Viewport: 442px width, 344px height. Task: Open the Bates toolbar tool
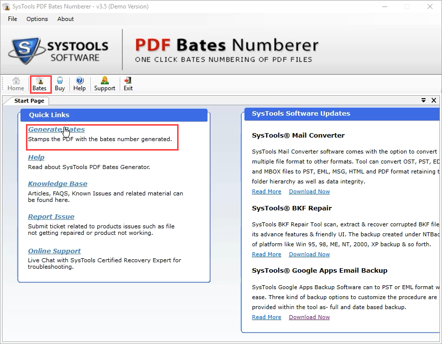click(x=39, y=84)
